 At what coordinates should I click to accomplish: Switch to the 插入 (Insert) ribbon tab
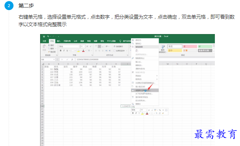point(59,41)
